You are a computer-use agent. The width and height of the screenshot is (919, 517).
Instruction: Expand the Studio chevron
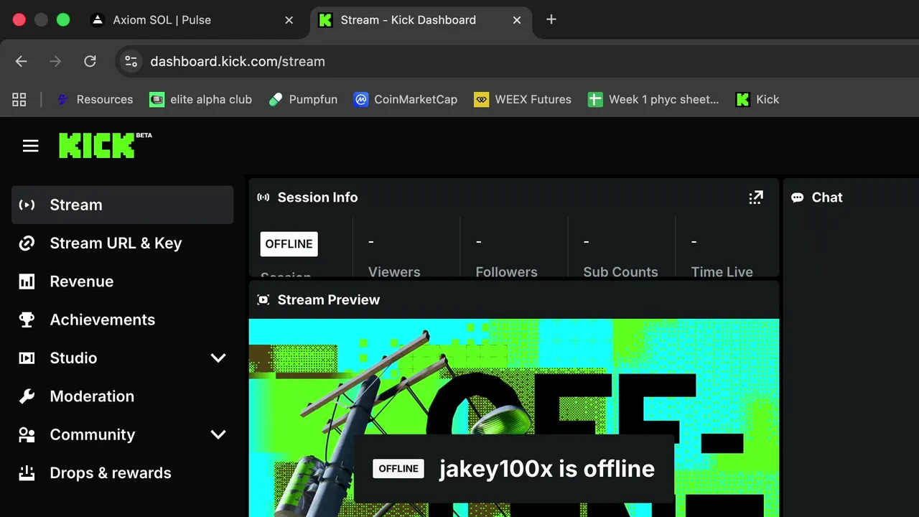pos(218,358)
